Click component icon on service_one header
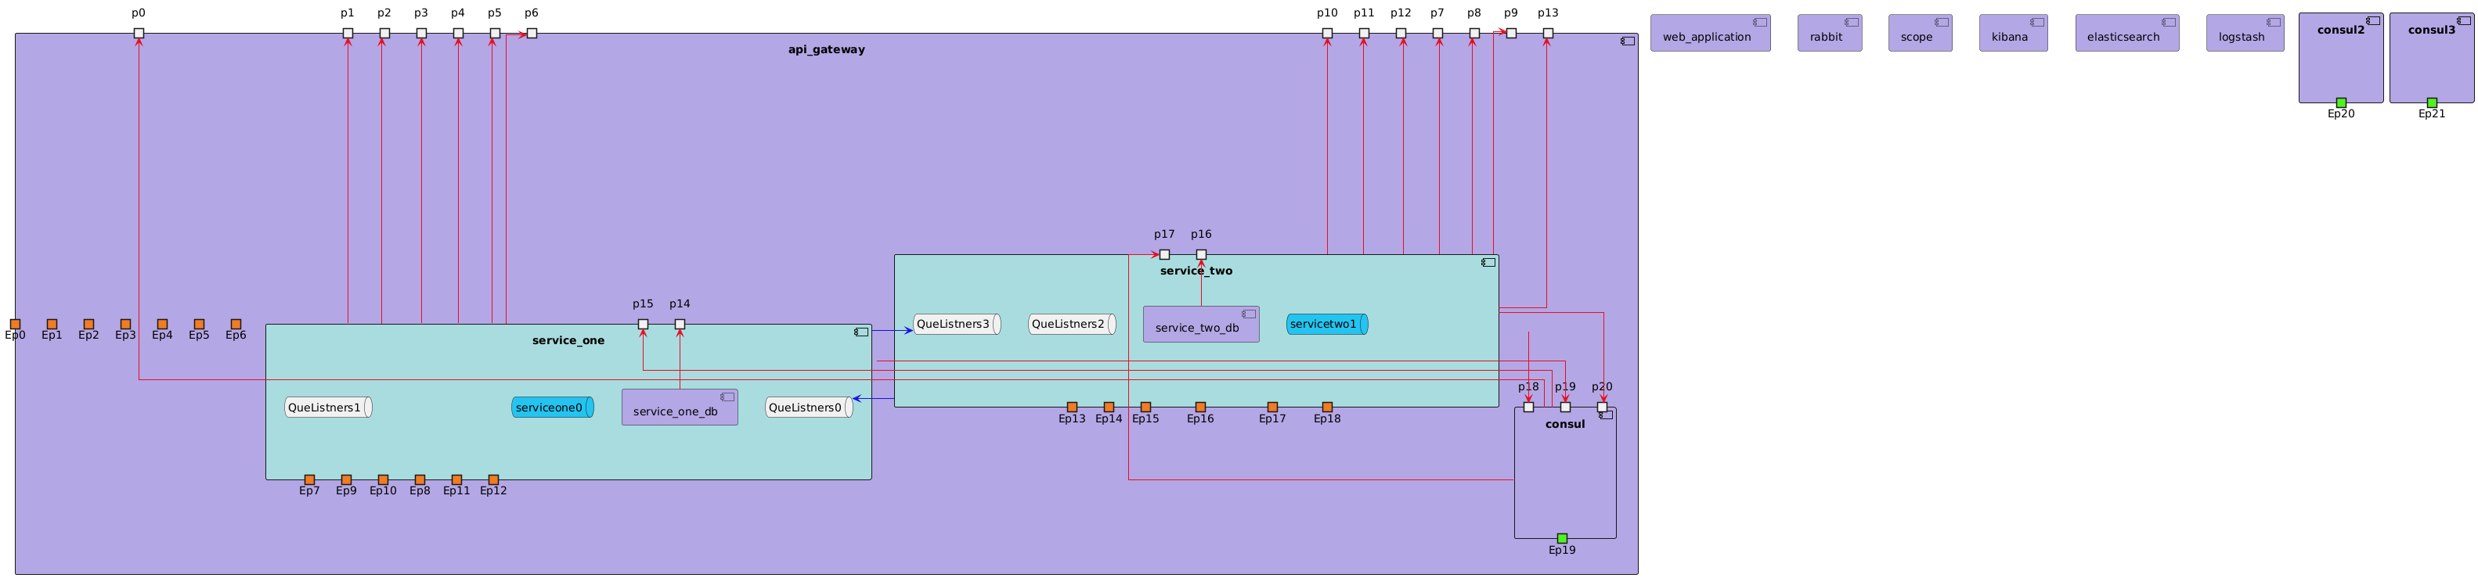This screenshot has width=2478, height=578. 861,332
